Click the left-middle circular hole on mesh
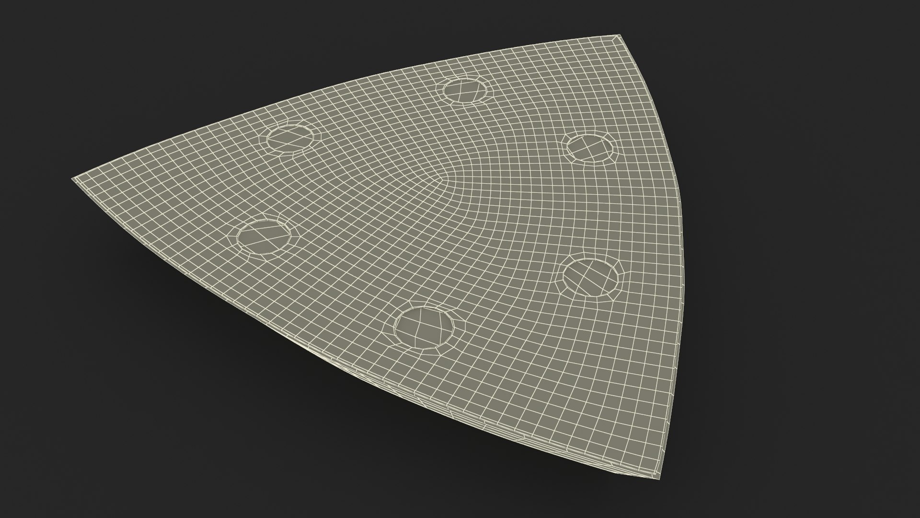This screenshot has height=518, width=920. (x=264, y=236)
